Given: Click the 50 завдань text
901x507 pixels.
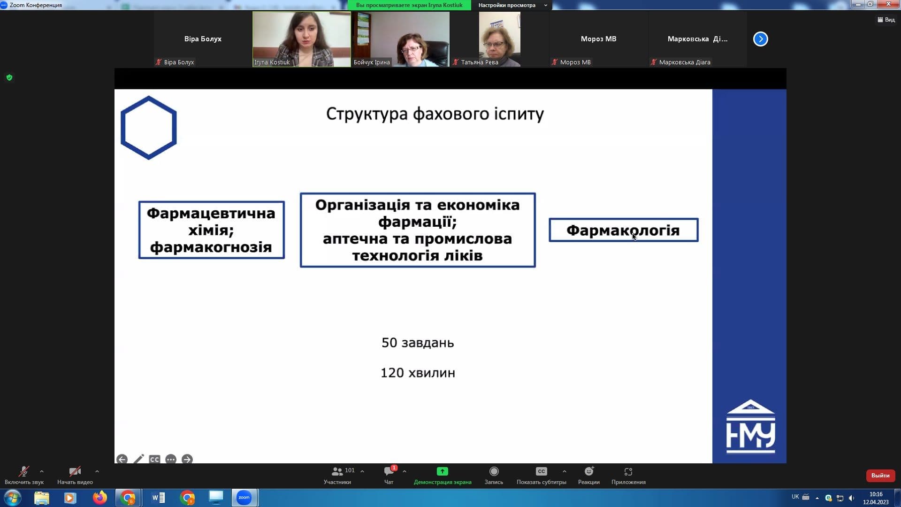Looking at the screenshot, I should tap(418, 343).
